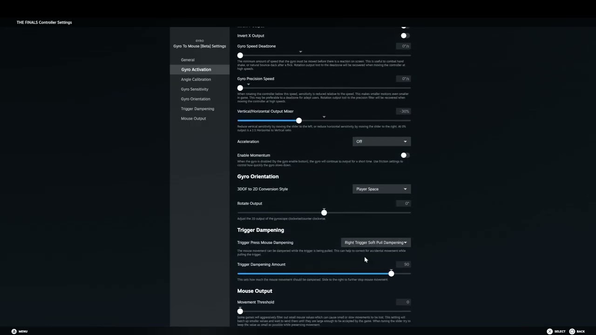Select Angle Calibration in the sidebar
596x335 pixels.
point(199,79)
